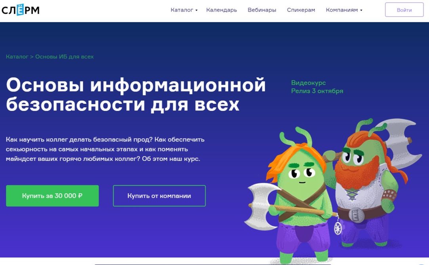Open the Компаниям menu item

[342, 10]
